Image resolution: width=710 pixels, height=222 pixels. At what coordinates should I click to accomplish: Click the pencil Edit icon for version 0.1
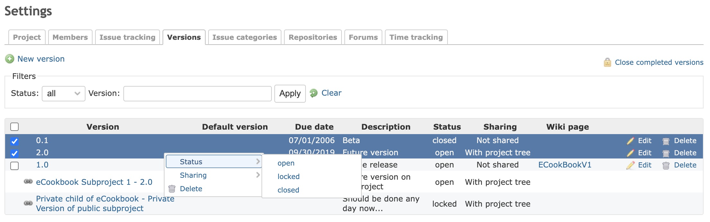(630, 141)
